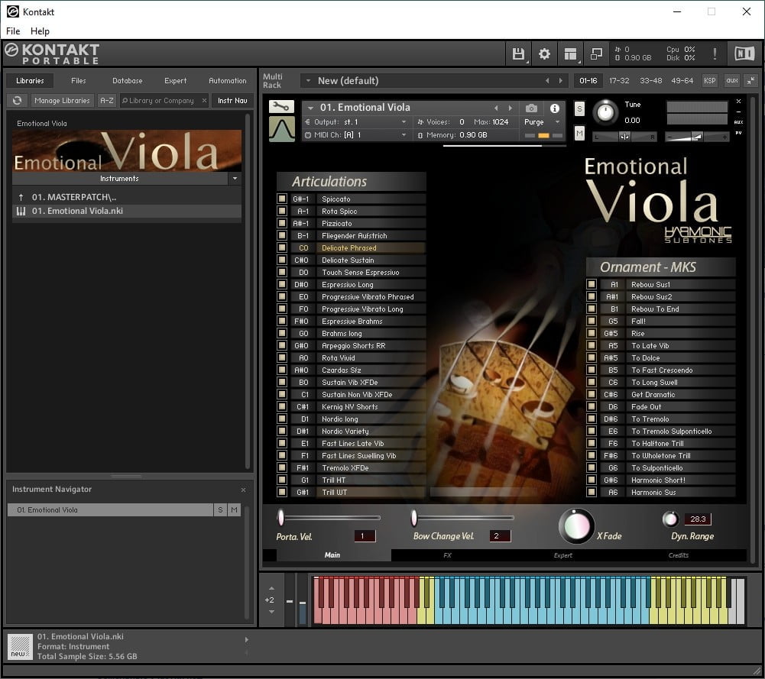Toggle checkbox for Rebow Sus1 ornament
This screenshot has width=765, height=679.
[592, 283]
